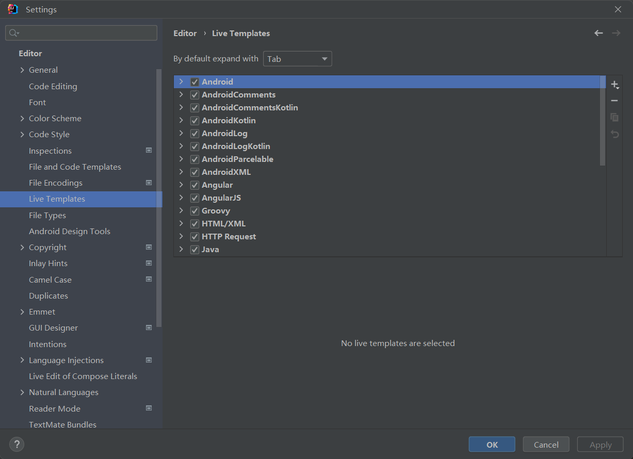The height and width of the screenshot is (459, 633).
Task: Click the Restore deleted defaults undo icon
Action: coord(614,134)
